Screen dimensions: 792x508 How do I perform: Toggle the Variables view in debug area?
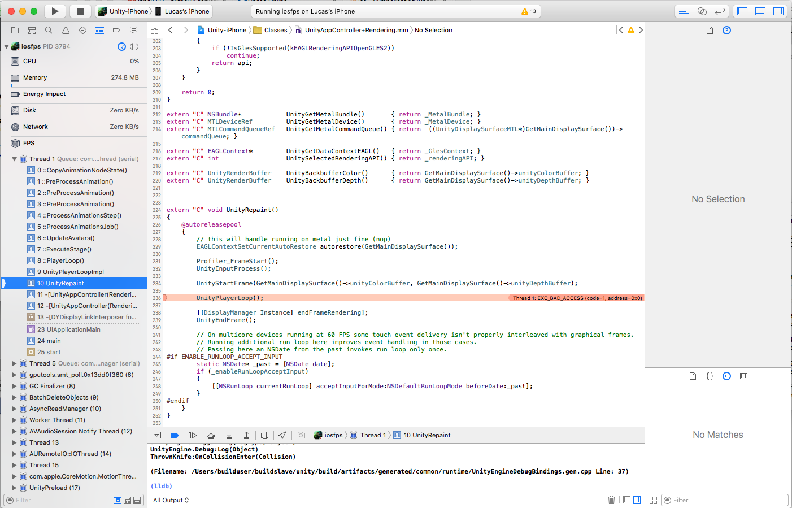click(626, 500)
